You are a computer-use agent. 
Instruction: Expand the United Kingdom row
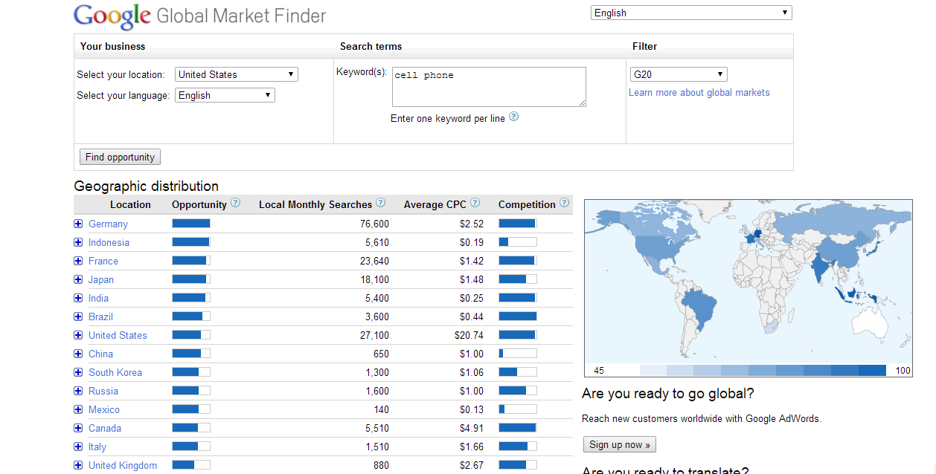pyautogui.click(x=78, y=465)
